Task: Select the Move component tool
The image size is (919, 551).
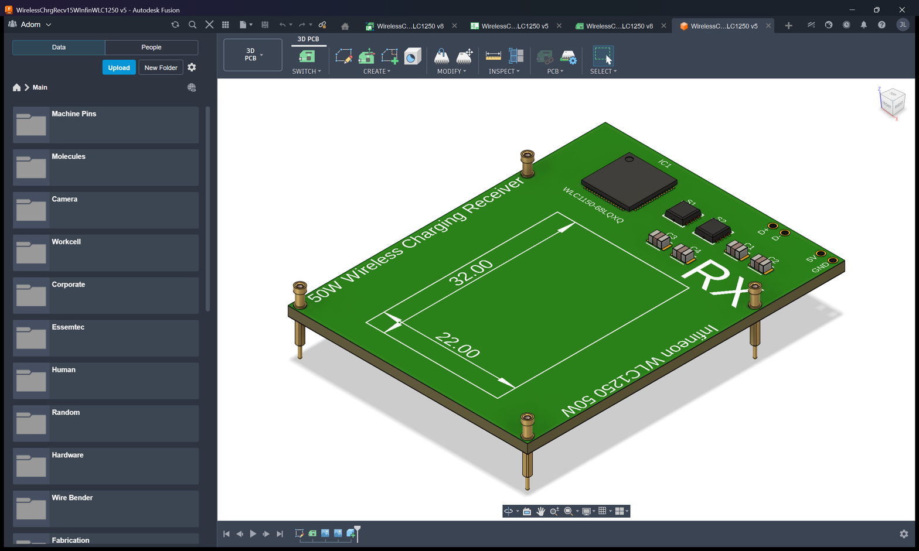Action: 464,56
